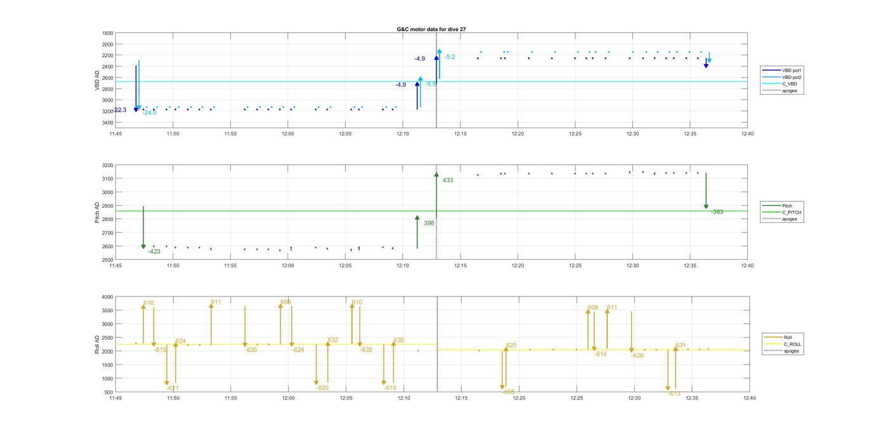Click the 606 annotation in Roll plot

(285, 302)
